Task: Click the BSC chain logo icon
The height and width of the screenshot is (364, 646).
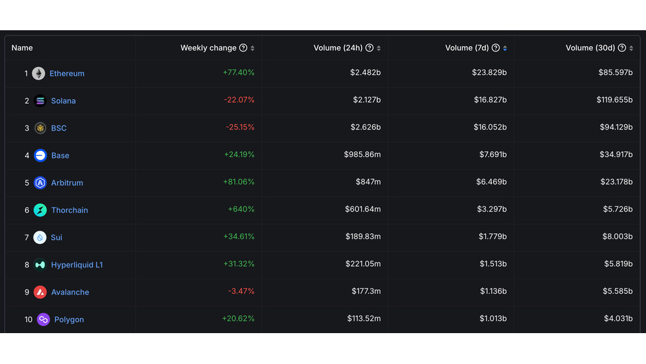Action: click(40, 128)
